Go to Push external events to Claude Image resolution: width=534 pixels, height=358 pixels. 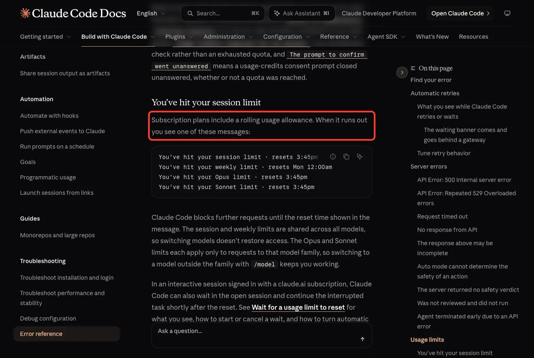(x=63, y=131)
